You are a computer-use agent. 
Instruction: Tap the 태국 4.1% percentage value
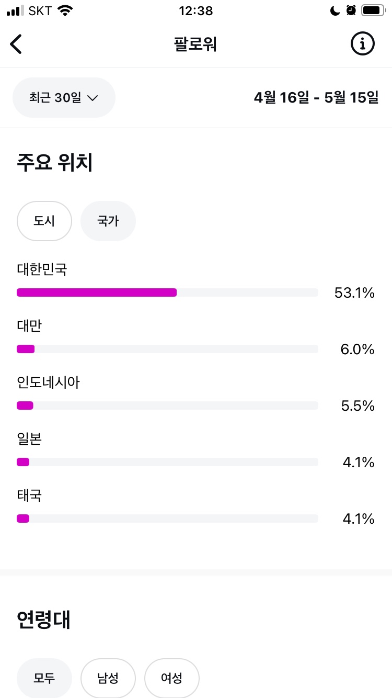[x=359, y=519]
